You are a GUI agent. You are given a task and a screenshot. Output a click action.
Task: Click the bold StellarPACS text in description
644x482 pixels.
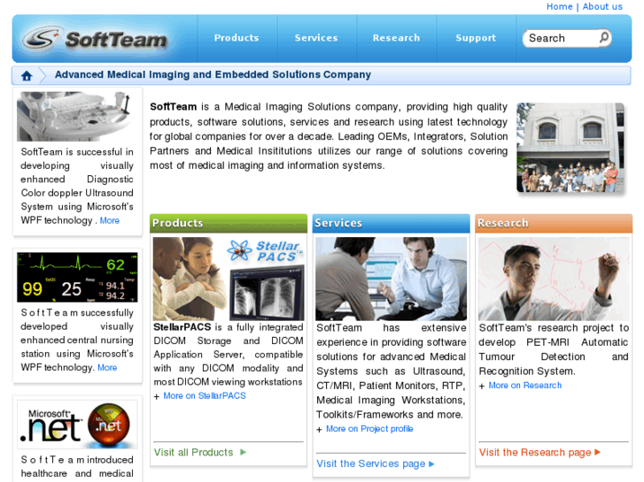click(x=182, y=327)
